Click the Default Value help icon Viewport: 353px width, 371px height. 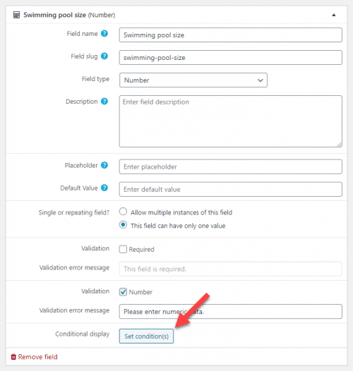click(x=104, y=188)
